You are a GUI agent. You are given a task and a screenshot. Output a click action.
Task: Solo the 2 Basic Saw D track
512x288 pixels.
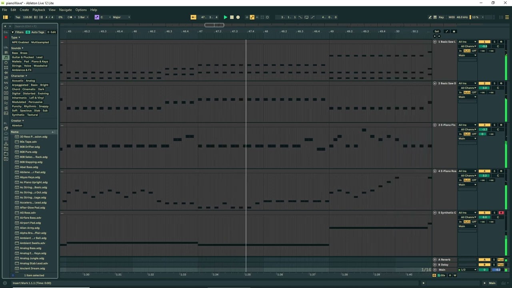point(494,83)
